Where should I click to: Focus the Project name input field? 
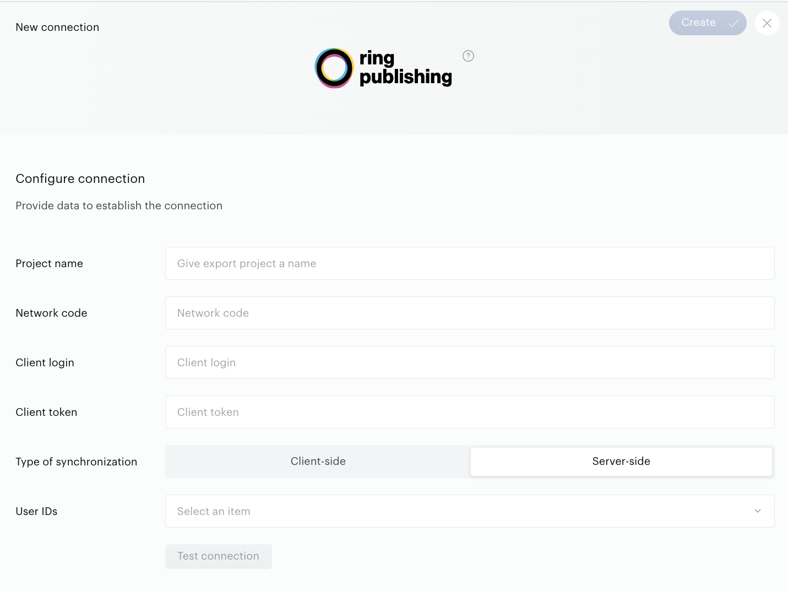click(x=470, y=263)
